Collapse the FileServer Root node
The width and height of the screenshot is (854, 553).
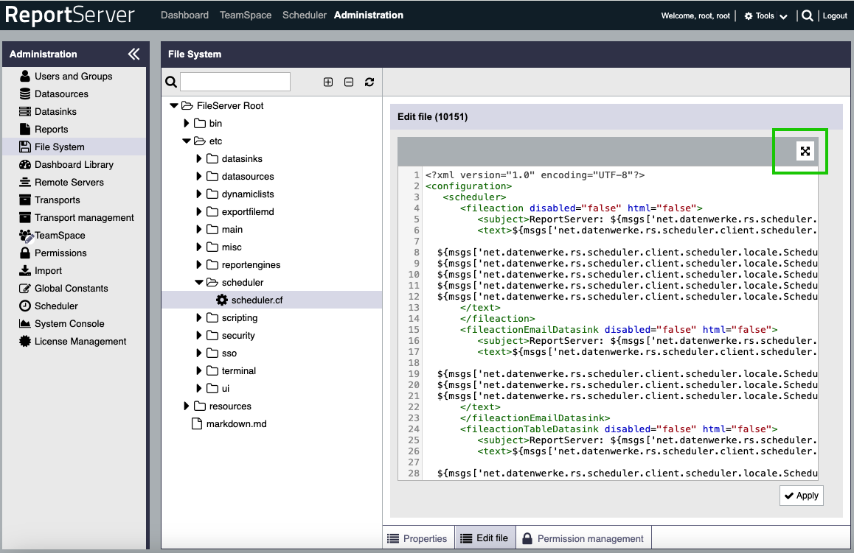click(x=174, y=105)
